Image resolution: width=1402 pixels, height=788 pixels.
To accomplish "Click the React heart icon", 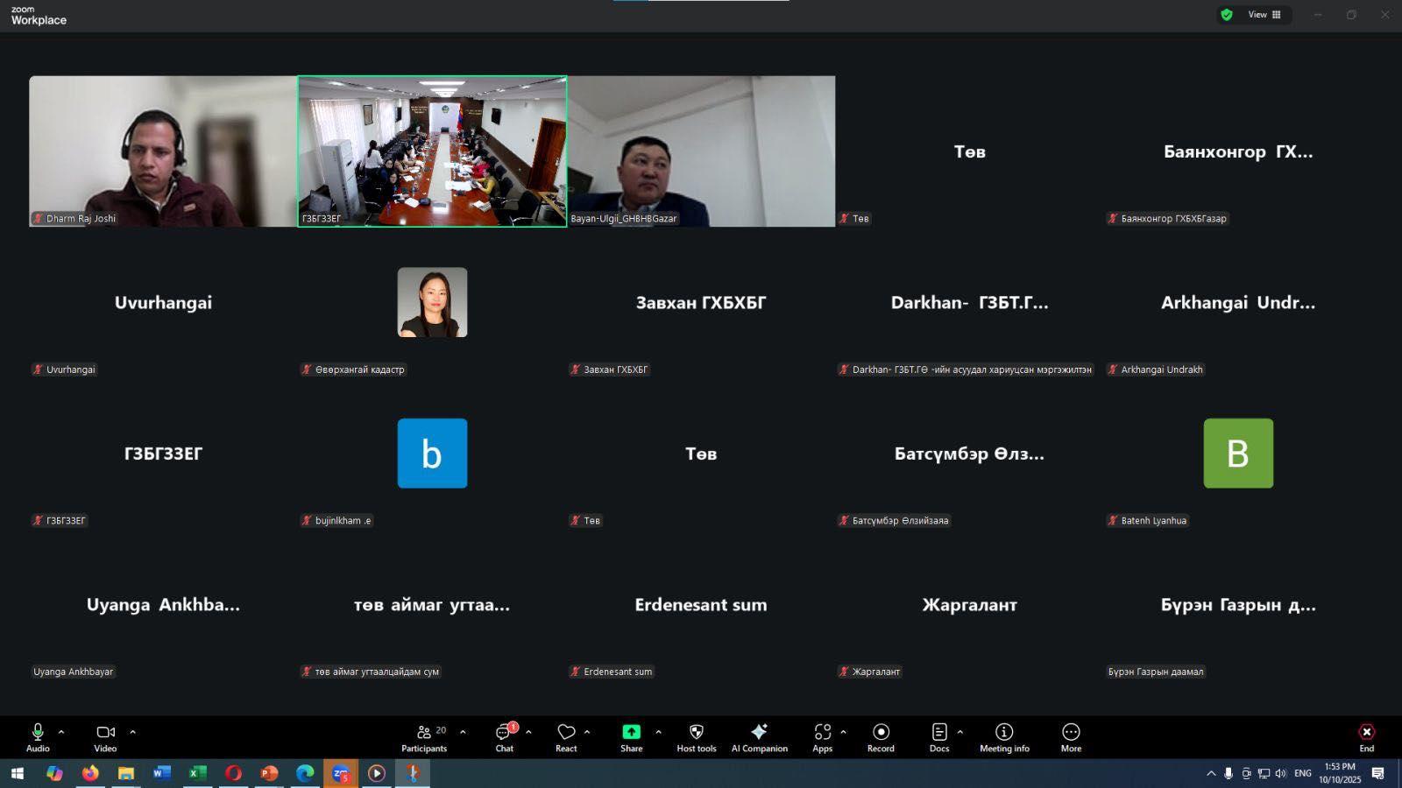I will (x=566, y=737).
